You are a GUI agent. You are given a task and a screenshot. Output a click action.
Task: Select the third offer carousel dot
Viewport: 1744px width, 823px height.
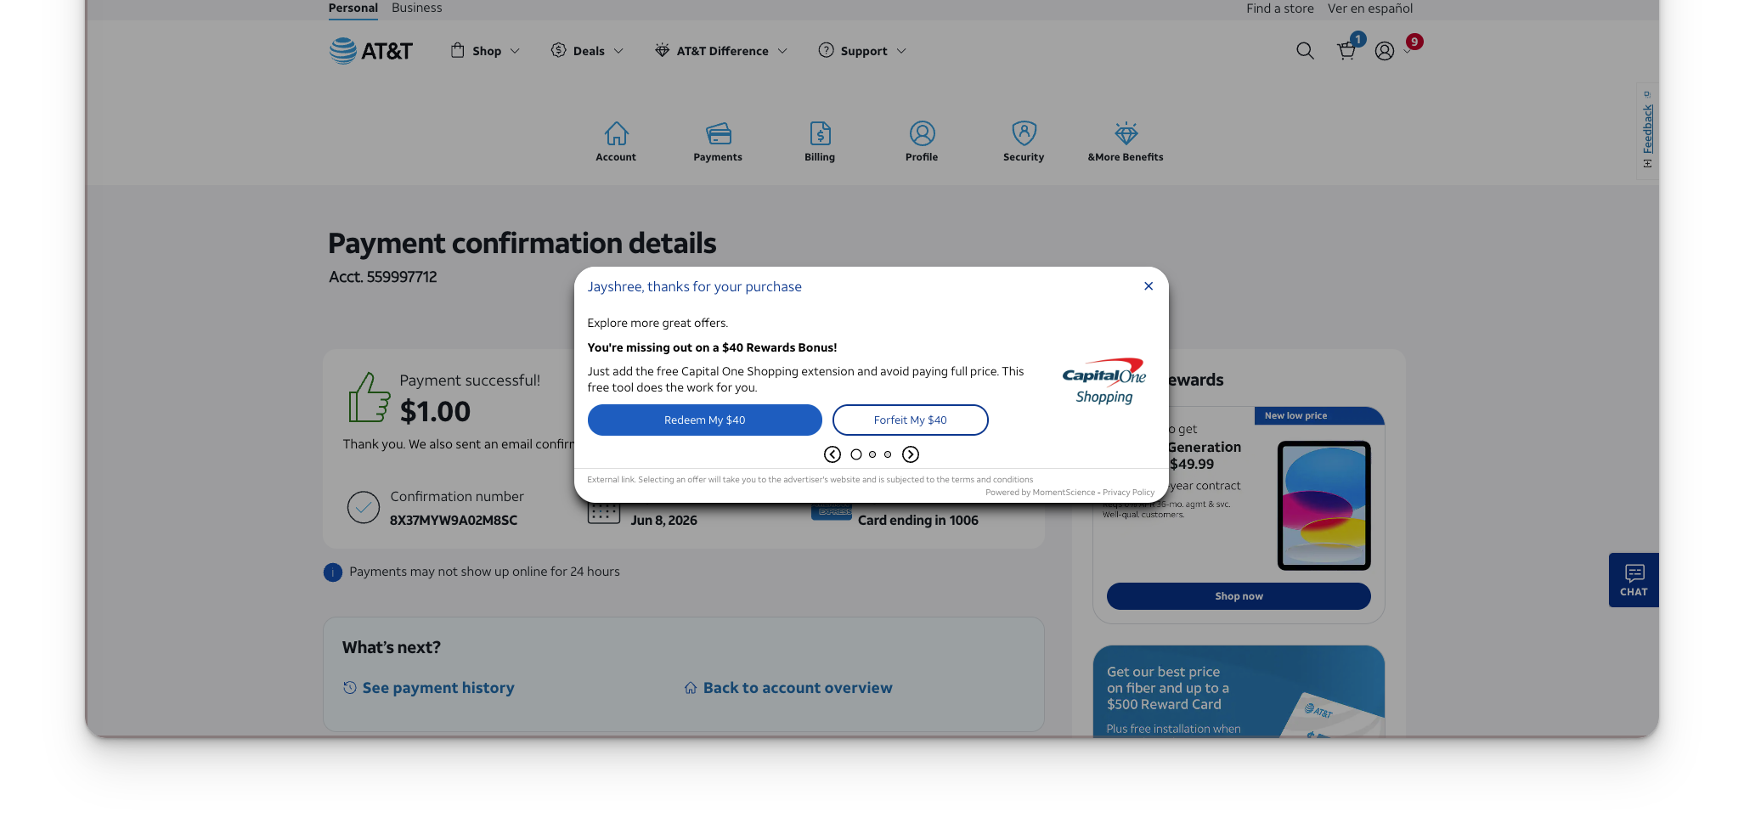(888, 454)
